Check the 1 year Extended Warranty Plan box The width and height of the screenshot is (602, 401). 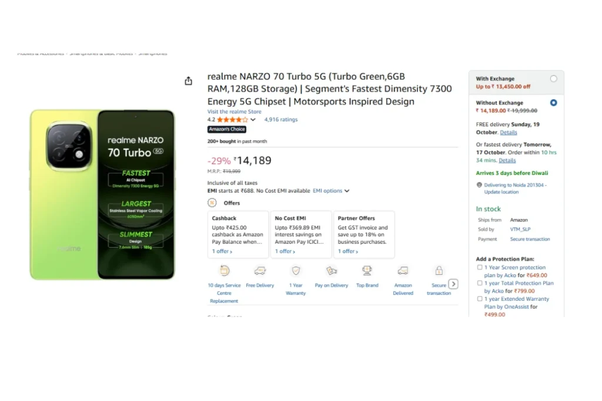(480, 299)
